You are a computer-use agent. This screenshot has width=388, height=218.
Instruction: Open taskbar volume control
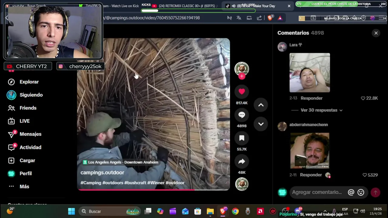[x=363, y=211]
